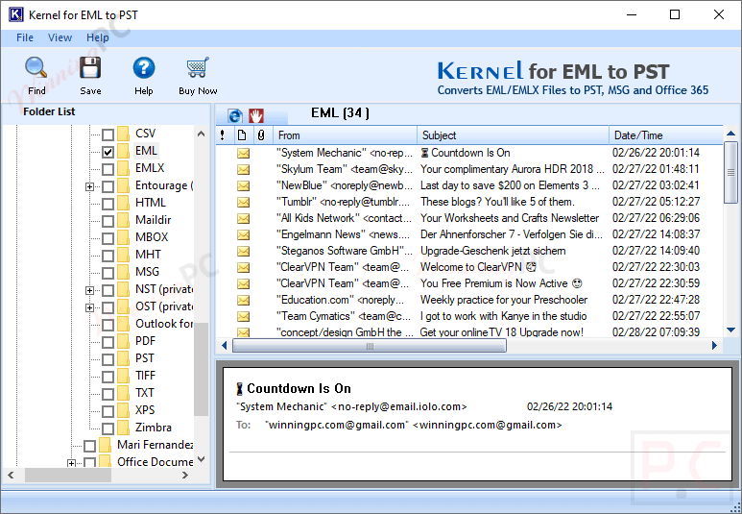This screenshot has height=514, width=742.
Task: Select the Outlook for folder in tree
Action: [164, 324]
